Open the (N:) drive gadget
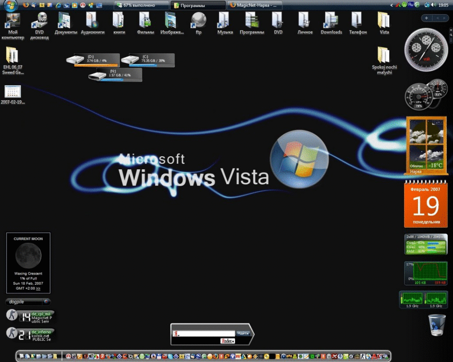The image size is (453, 362). pyautogui.click(x=115, y=75)
